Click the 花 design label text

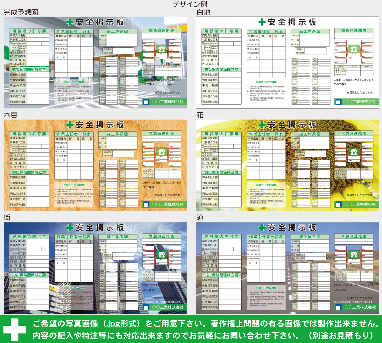pyautogui.click(x=200, y=115)
